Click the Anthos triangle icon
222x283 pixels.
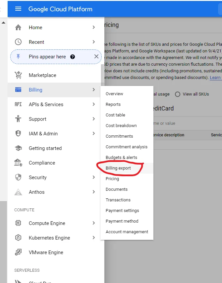(18, 192)
